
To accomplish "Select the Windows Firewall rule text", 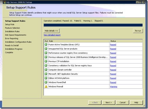I will coord(56,86).
